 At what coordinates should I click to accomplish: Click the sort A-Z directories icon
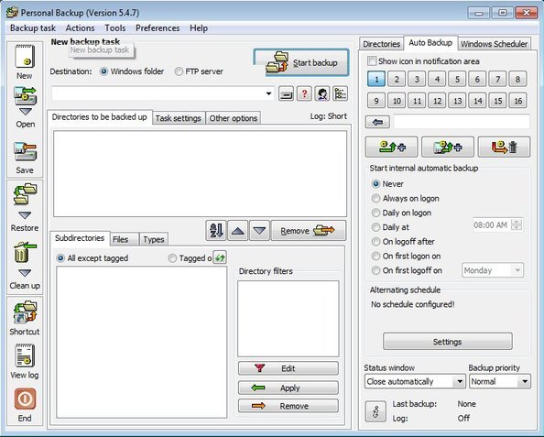click(216, 231)
